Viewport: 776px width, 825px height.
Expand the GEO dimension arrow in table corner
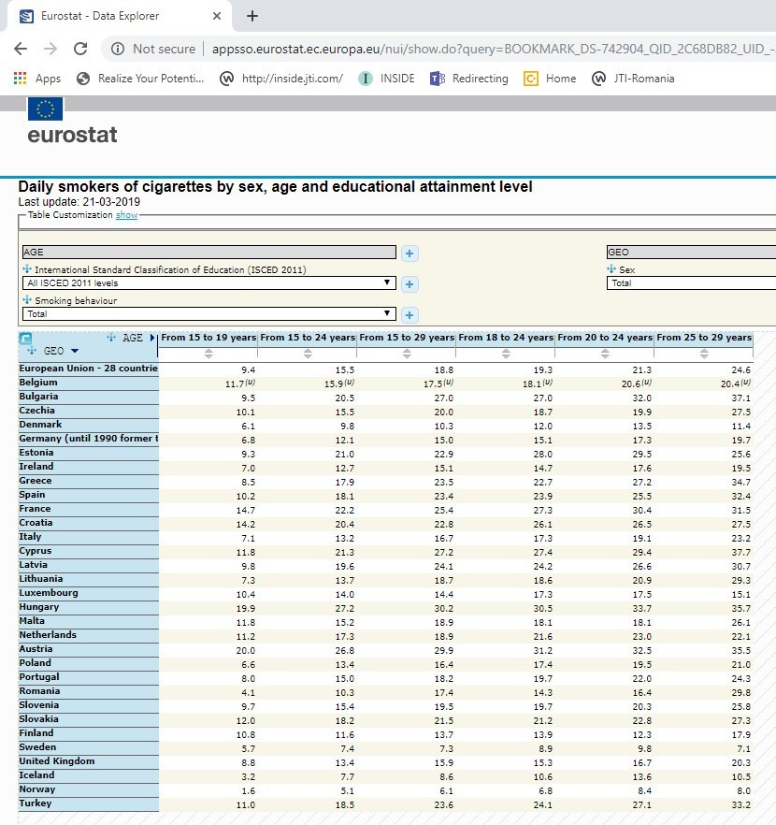click(75, 352)
